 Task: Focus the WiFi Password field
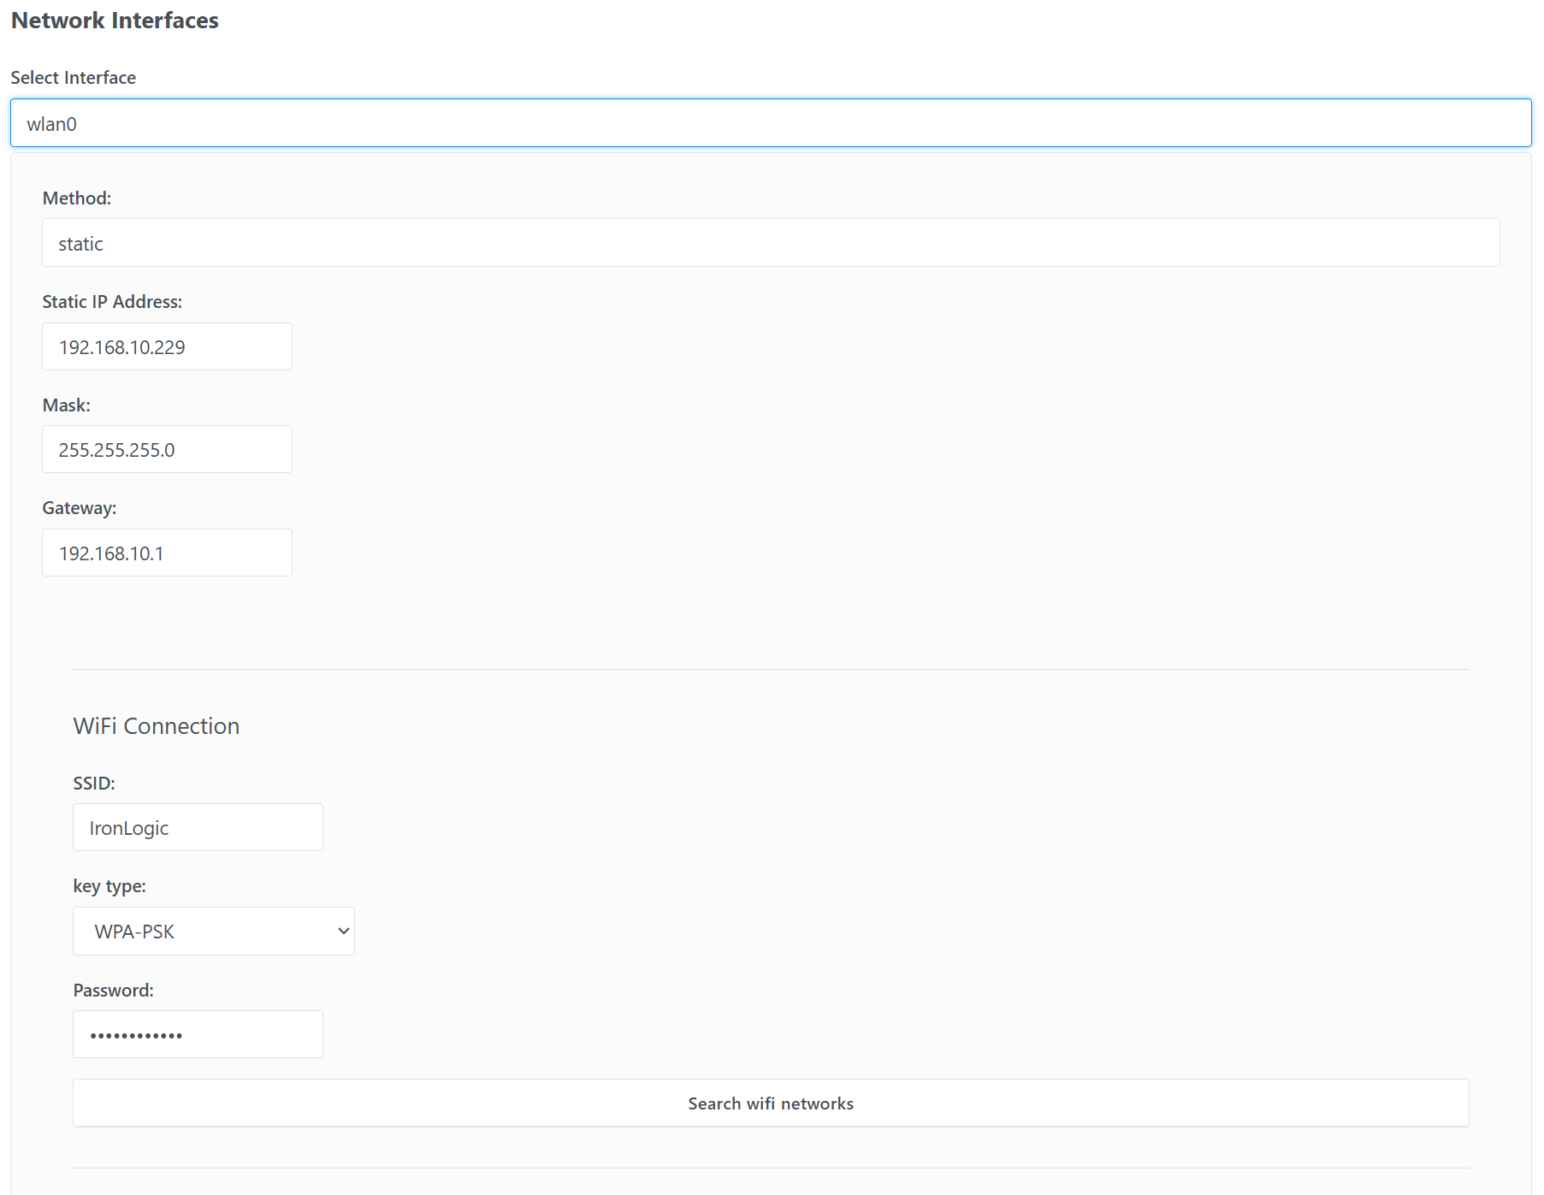[x=198, y=1034]
